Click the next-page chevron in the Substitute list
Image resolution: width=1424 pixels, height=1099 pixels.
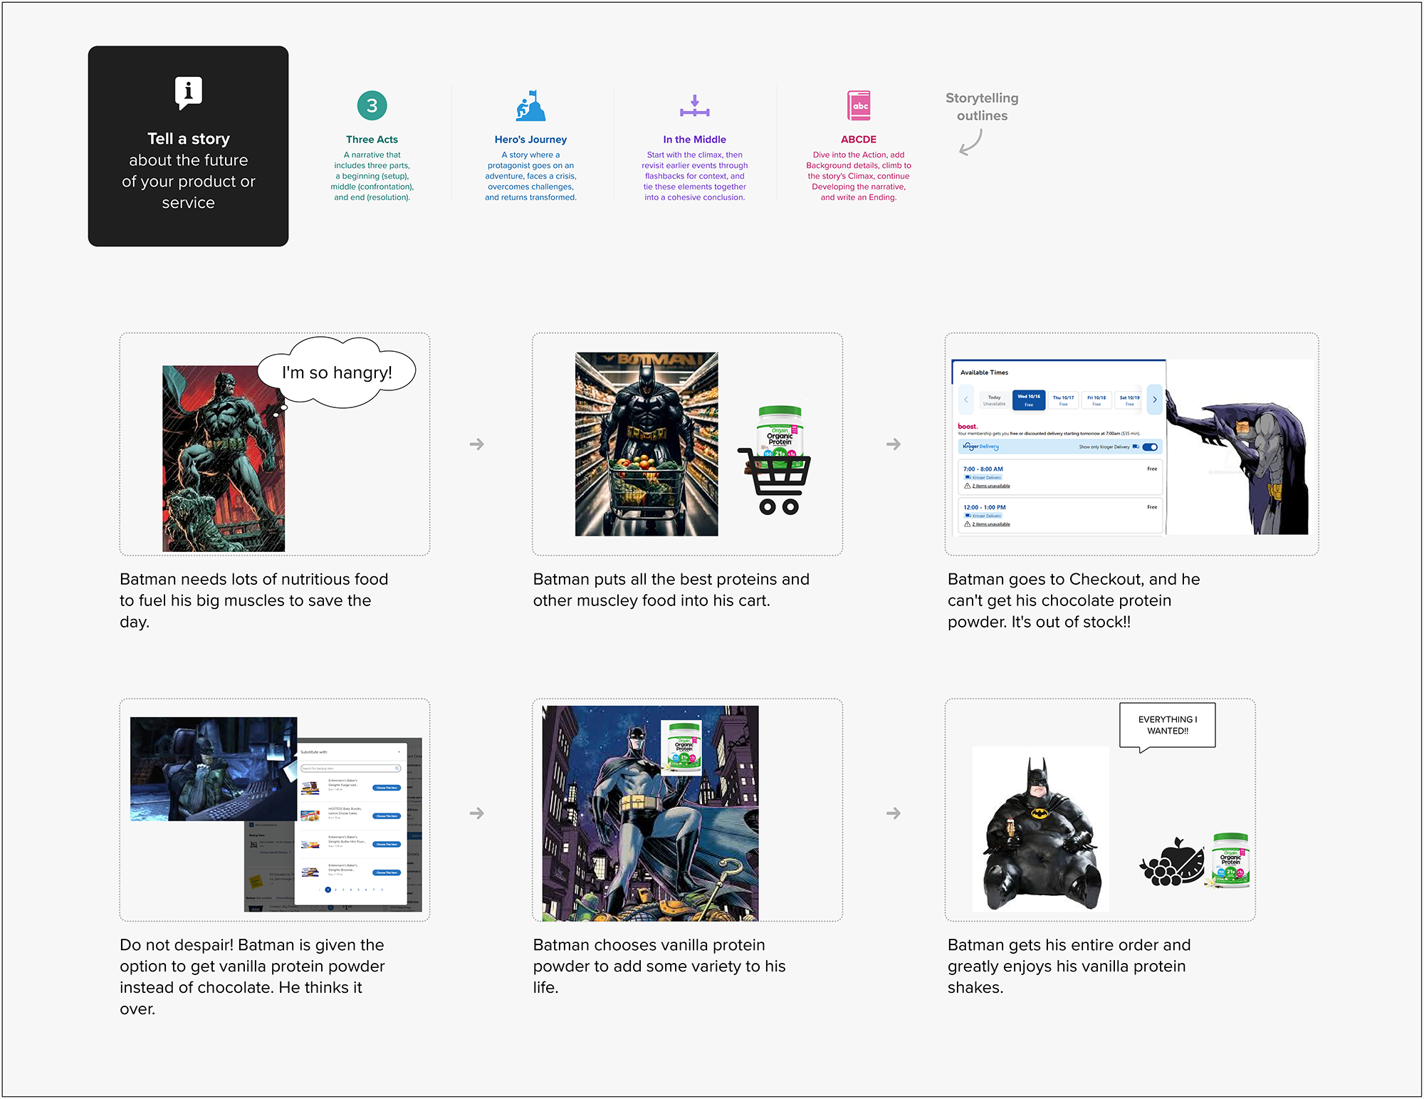[382, 890]
